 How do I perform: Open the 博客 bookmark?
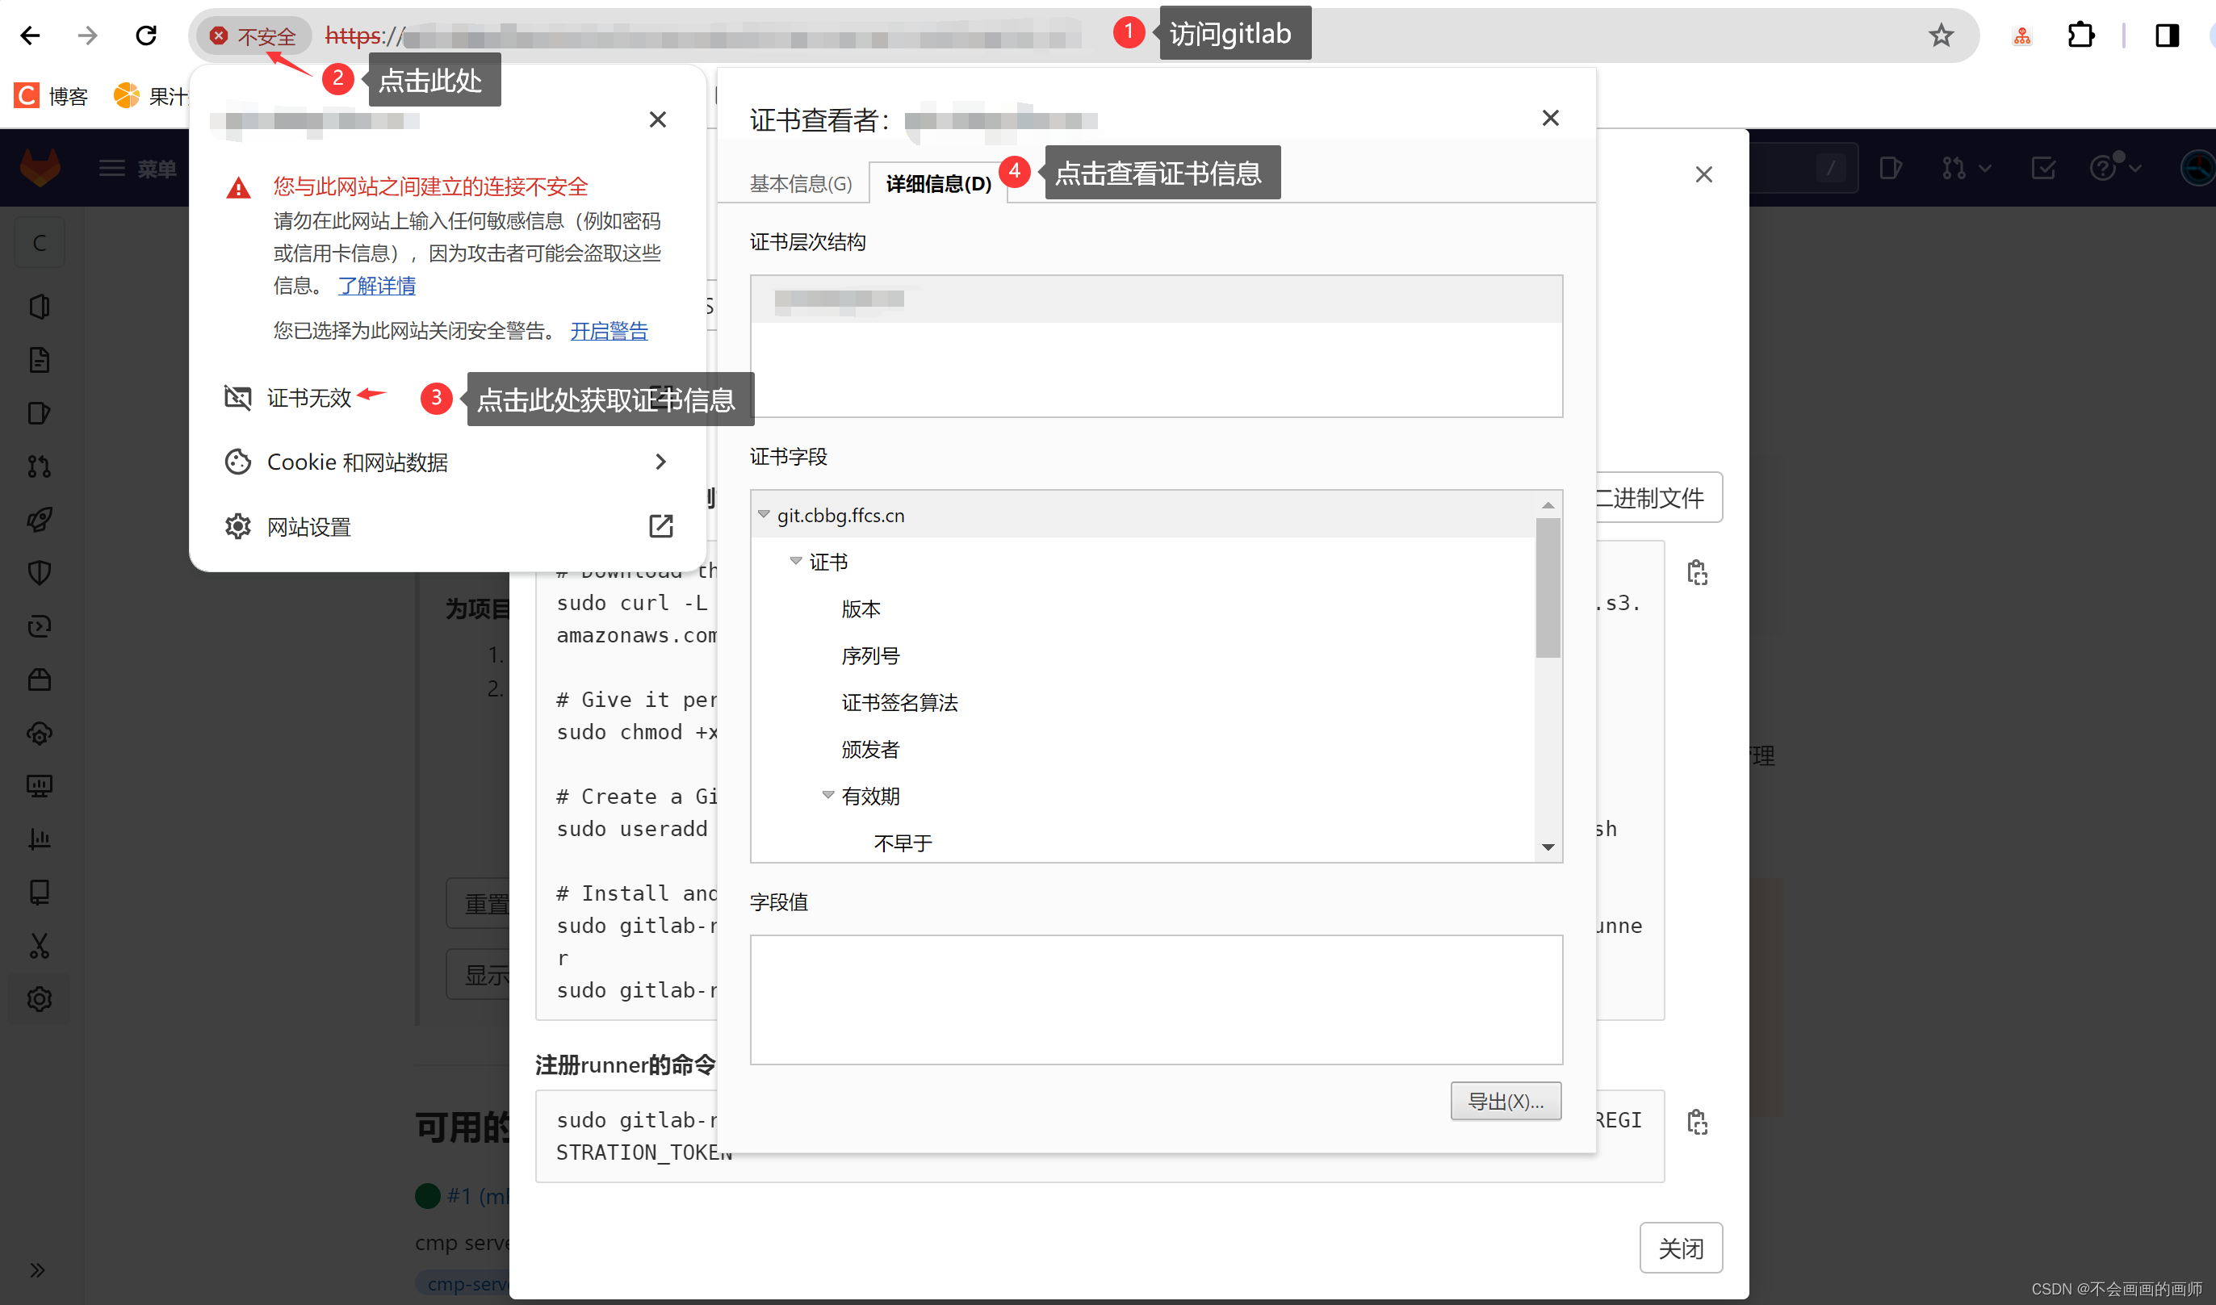[51, 95]
